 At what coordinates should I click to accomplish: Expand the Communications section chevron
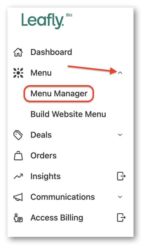[120, 197]
